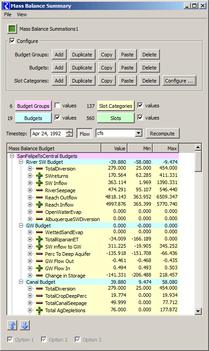Viewport: 209px width, 351px height.
Task: Click the pink Budget Groups color button
Action: (x=33, y=106)
